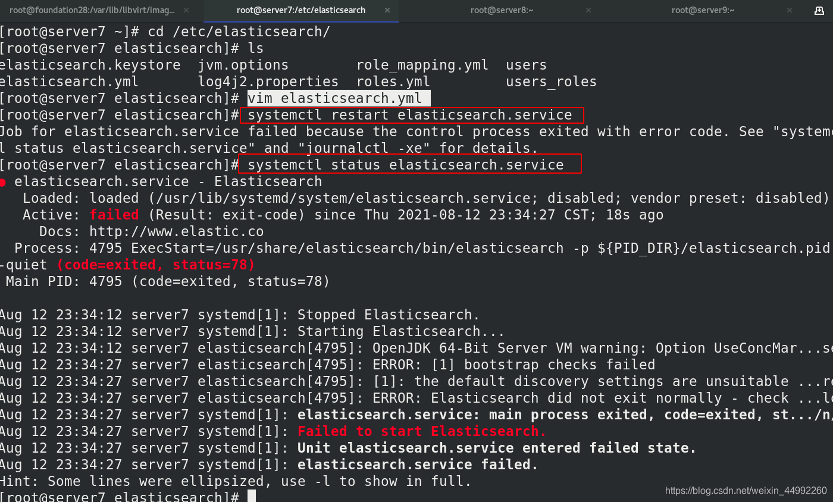This screenshot has height=502, width=833.
Task: Click the "cd /etc/elasticsearch/" command text
Action: [x=240, y=32]
